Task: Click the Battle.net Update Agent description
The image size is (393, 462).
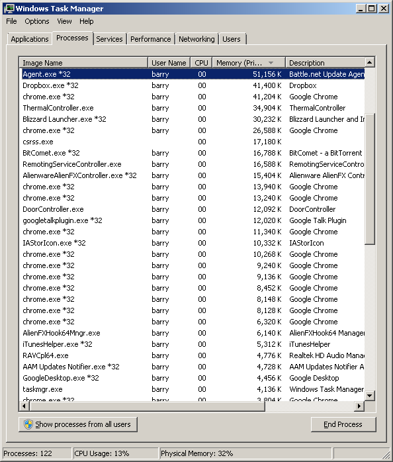Action: pos(327,74)
